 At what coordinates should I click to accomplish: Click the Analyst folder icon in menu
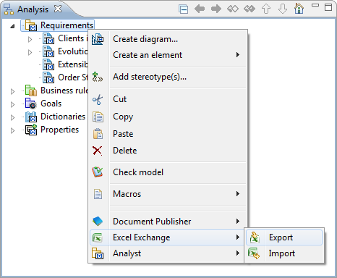click(x=98, y=253)
